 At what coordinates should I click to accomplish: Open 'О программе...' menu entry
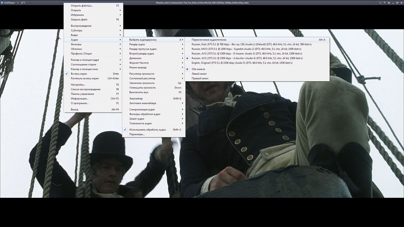pyautogui.click(x=93, y=103)
